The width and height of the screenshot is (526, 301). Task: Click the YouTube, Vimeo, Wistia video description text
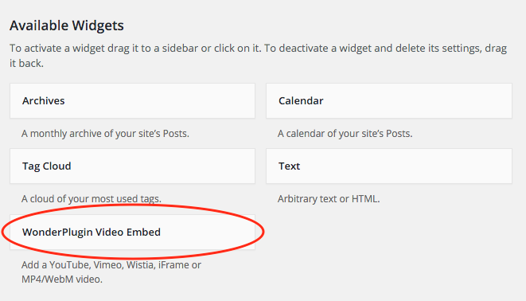(x=111, y=272)
